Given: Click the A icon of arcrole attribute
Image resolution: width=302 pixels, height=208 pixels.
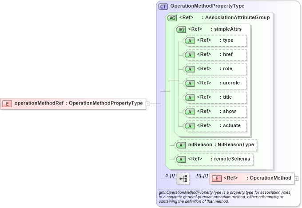Looking at the screenshot, I should click(x=190, y=84).
